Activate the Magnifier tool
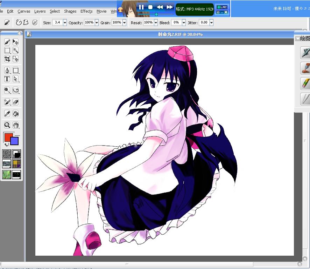Viewport: 310px width, 269px height. tap(7, 125)
